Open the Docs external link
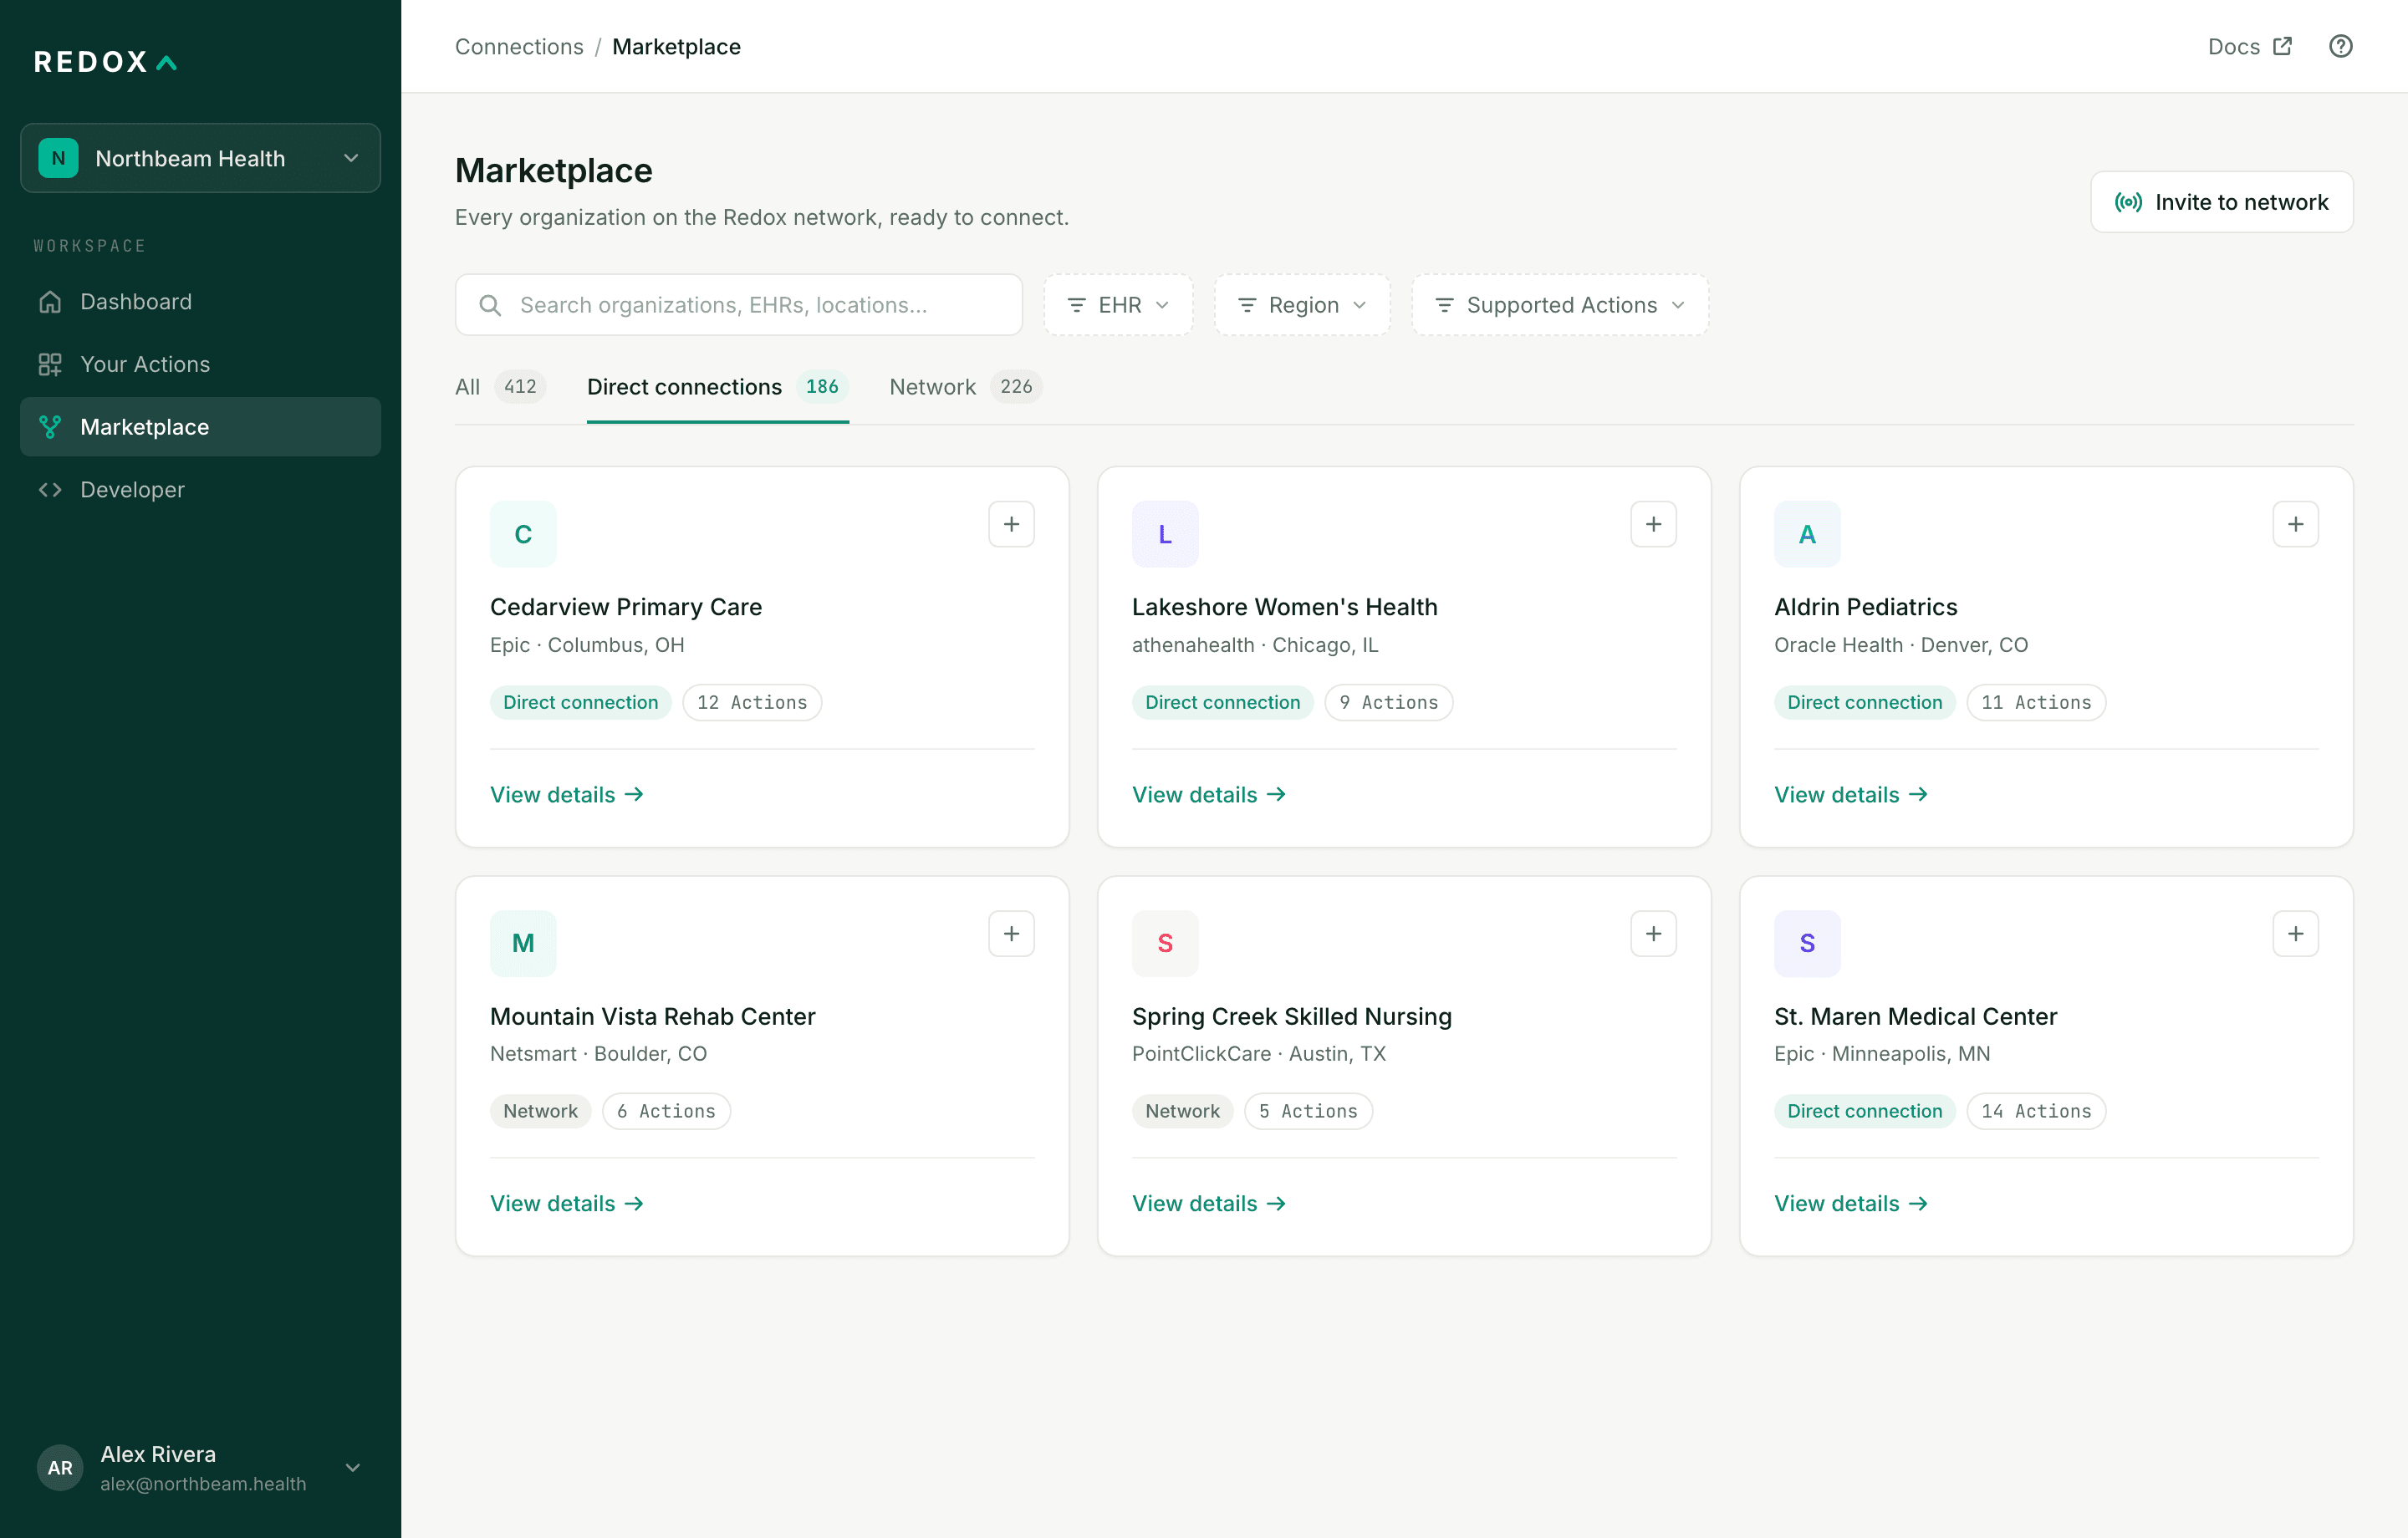2408x1538 pixels. tap(2249, 46)
